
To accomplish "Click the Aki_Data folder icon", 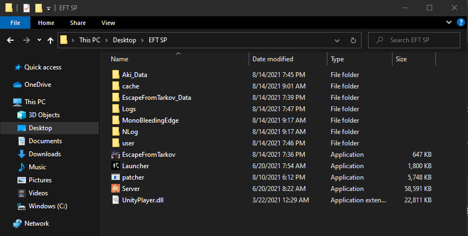I will pyautogui.click(x=116, y=74).
